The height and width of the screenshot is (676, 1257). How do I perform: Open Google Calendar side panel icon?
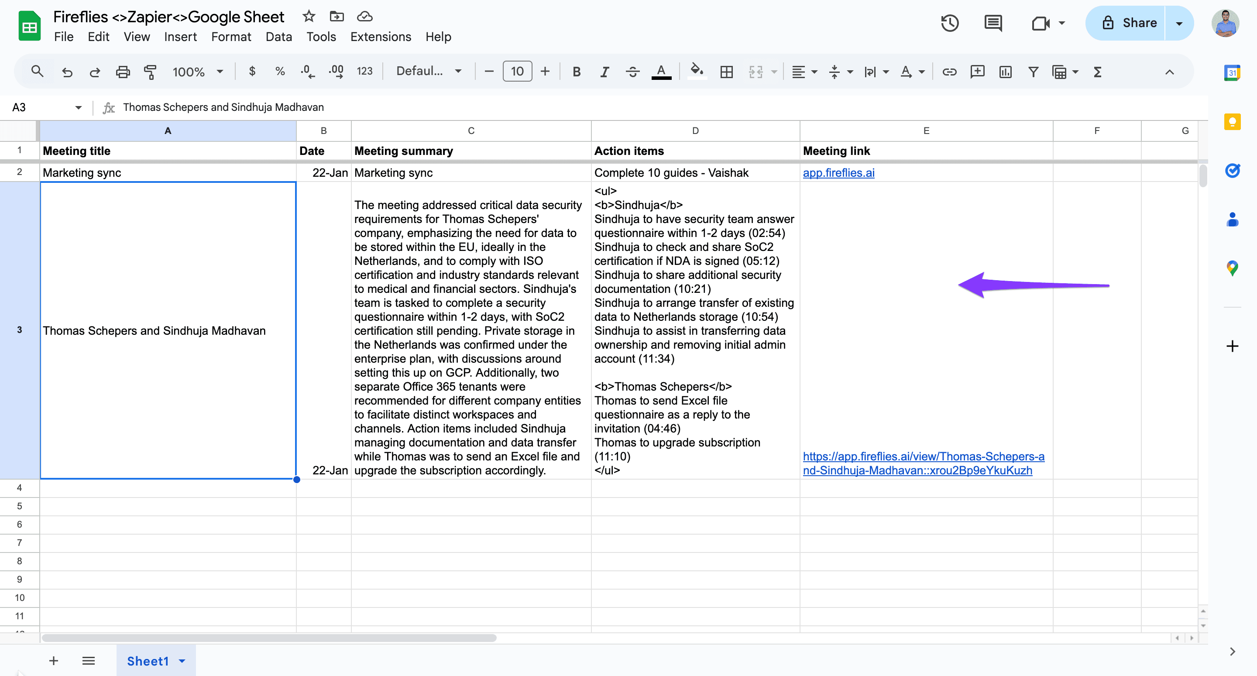(1232, 73)
